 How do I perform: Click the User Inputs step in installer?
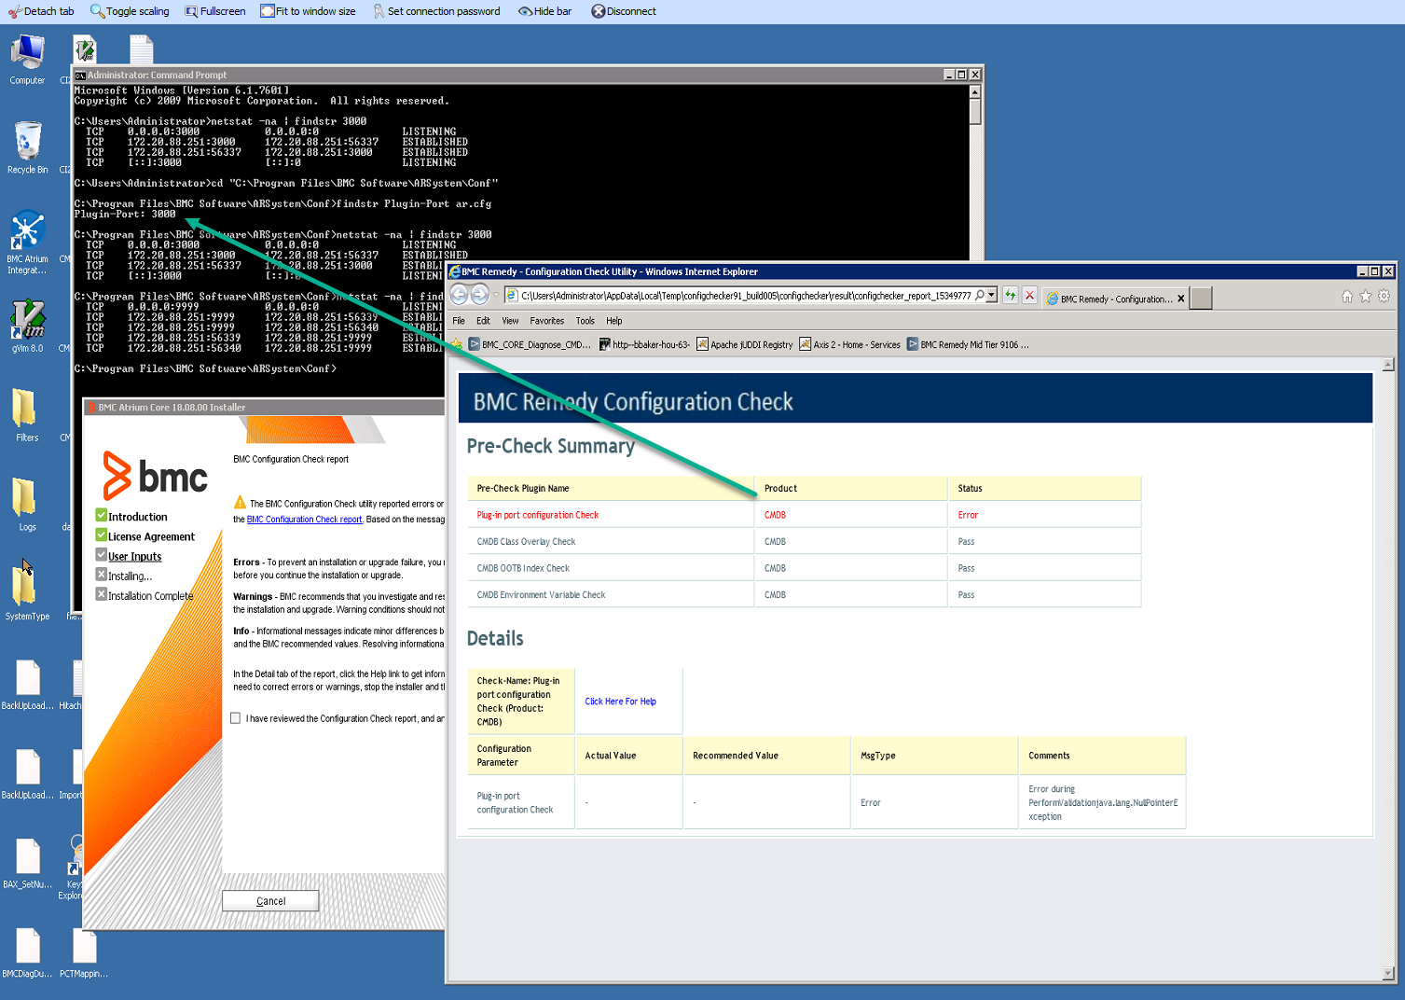click(x=134, y=557)
